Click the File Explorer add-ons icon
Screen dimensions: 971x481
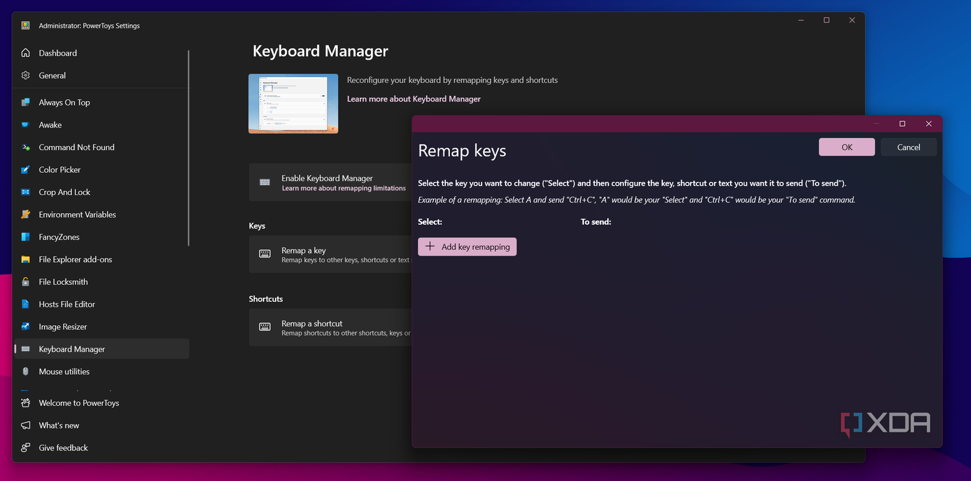(x=26, y=260)
